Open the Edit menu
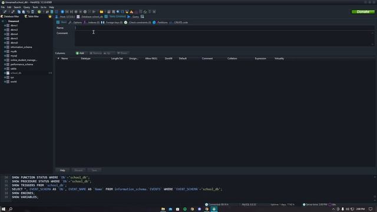 pyautogui.click(x=9, y=7)
